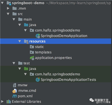Click the src folder icon

[14, 14]
